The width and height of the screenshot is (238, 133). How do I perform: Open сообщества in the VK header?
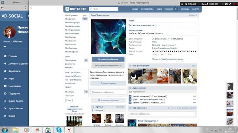click(x=147, y=9)
